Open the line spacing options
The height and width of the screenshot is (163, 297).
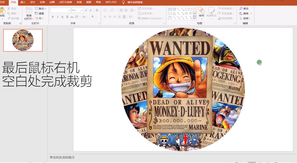tap(132, 10)
